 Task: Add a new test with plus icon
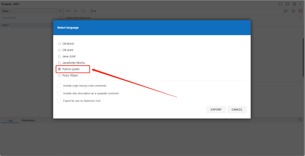point(60,11)
